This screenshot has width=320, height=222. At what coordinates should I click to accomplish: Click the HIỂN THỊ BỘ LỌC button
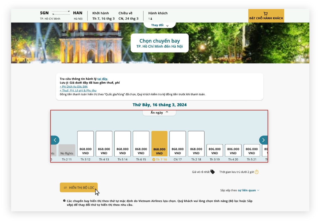(x=79, y=187)
